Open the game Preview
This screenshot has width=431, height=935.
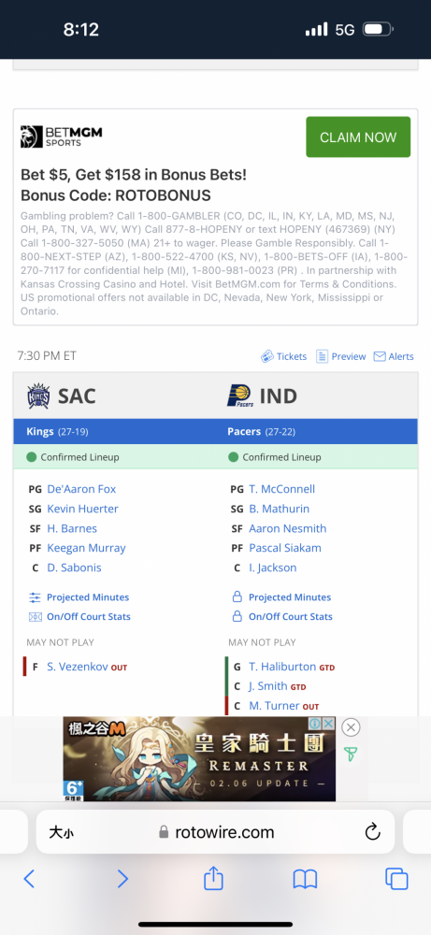click(340, 356)
